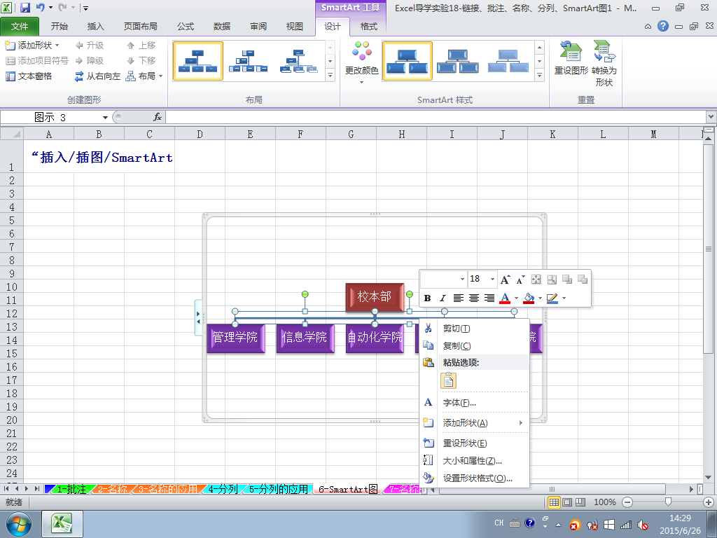Screen dimensions: 717x538
Task: Click the Grow Font icon in mini toolbar
Action: tap(505, 279)
